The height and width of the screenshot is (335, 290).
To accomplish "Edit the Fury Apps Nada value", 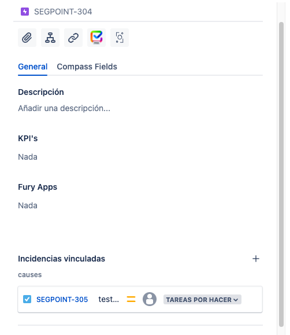I will (28, 205).
